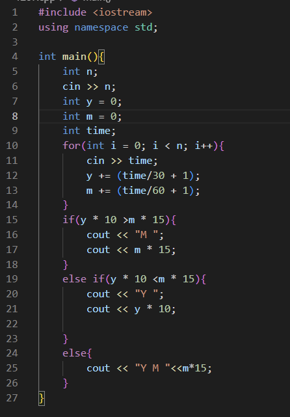Place cursor on 'int main(){' line
Image resolution: width=290 pixels, height=417 pixels.
coord(72,57)
